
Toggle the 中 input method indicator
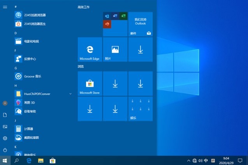coord(206,160)
